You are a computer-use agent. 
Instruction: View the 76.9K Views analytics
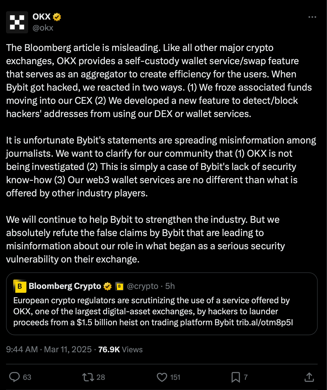coord(120,349)
